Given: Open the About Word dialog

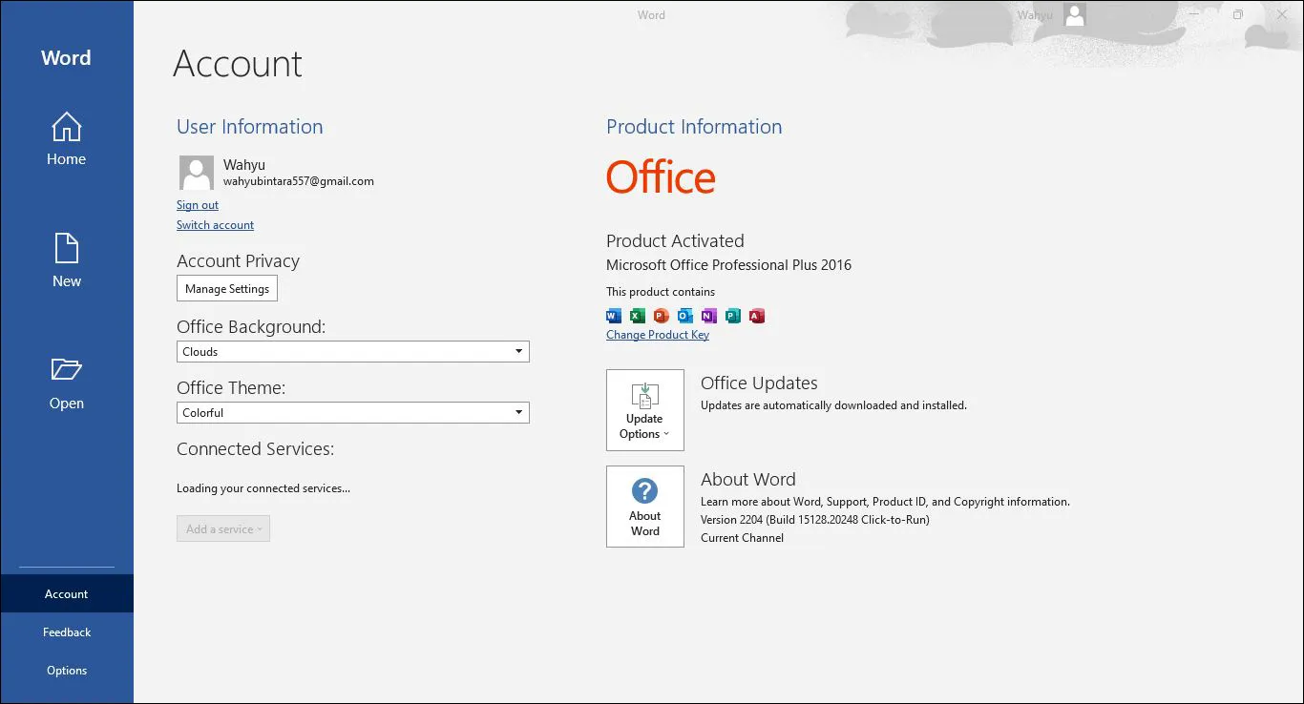Looking at the screenshot, I should pyautogui.click(x=644, y=506).
